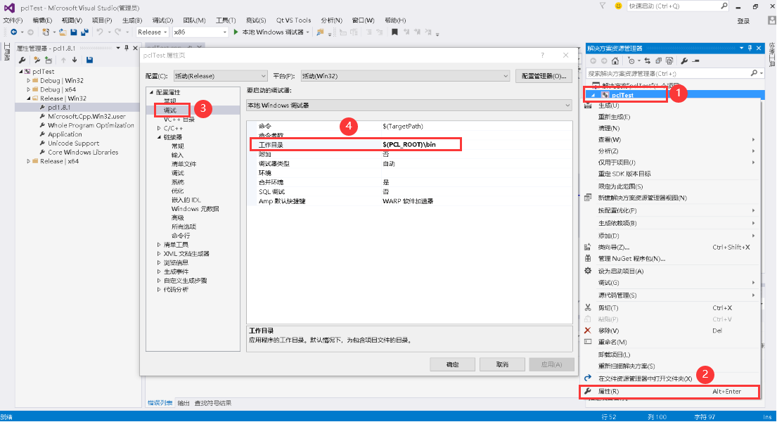Click the Open File folder icon in the toolbar
The height and width of the screenshot is (422, 777).
(x=63, y=32)
